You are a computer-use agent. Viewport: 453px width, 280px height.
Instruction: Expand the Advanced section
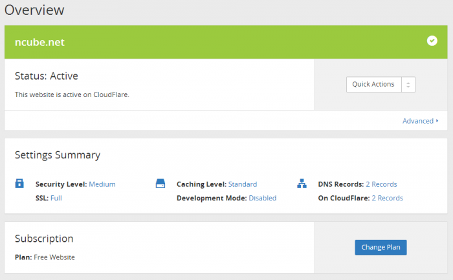pos(421,121)
